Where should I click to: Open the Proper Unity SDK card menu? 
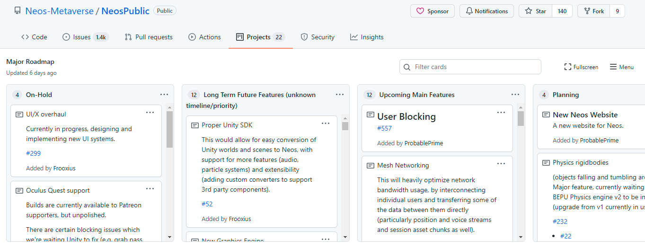click(x=326, y=124)
